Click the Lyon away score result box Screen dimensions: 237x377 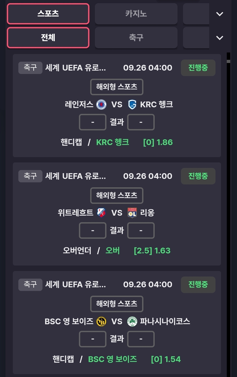141,231
